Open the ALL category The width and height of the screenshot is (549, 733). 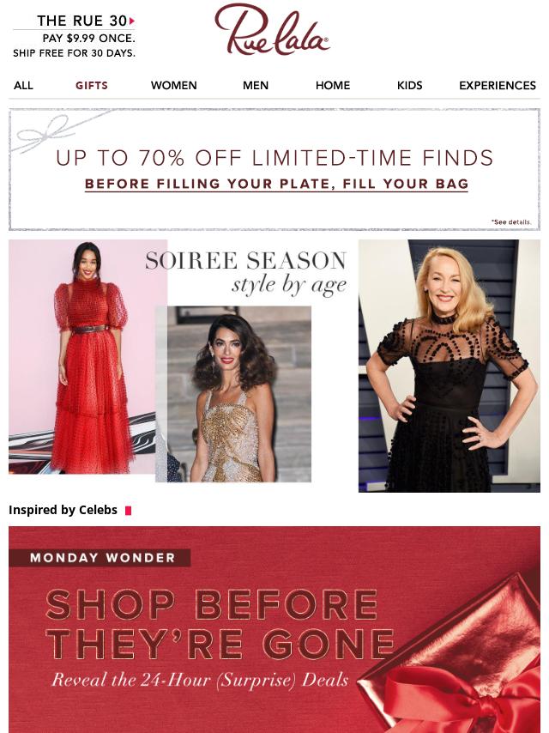click(x=23, y=86)
